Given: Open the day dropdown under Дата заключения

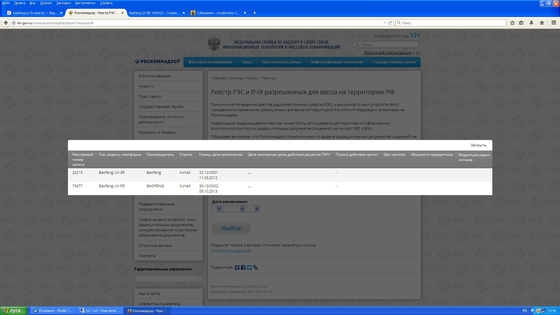Looking at the screenshot, I should 217,209.
